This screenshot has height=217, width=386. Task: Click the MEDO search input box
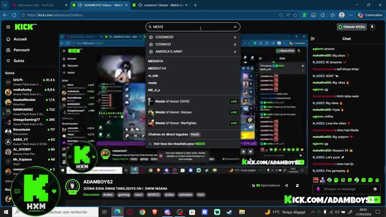tap(193, 27)
